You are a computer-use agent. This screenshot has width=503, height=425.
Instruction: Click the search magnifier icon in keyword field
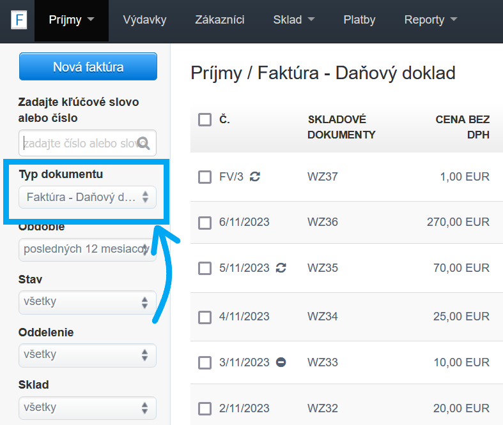(x=143, y=144)
